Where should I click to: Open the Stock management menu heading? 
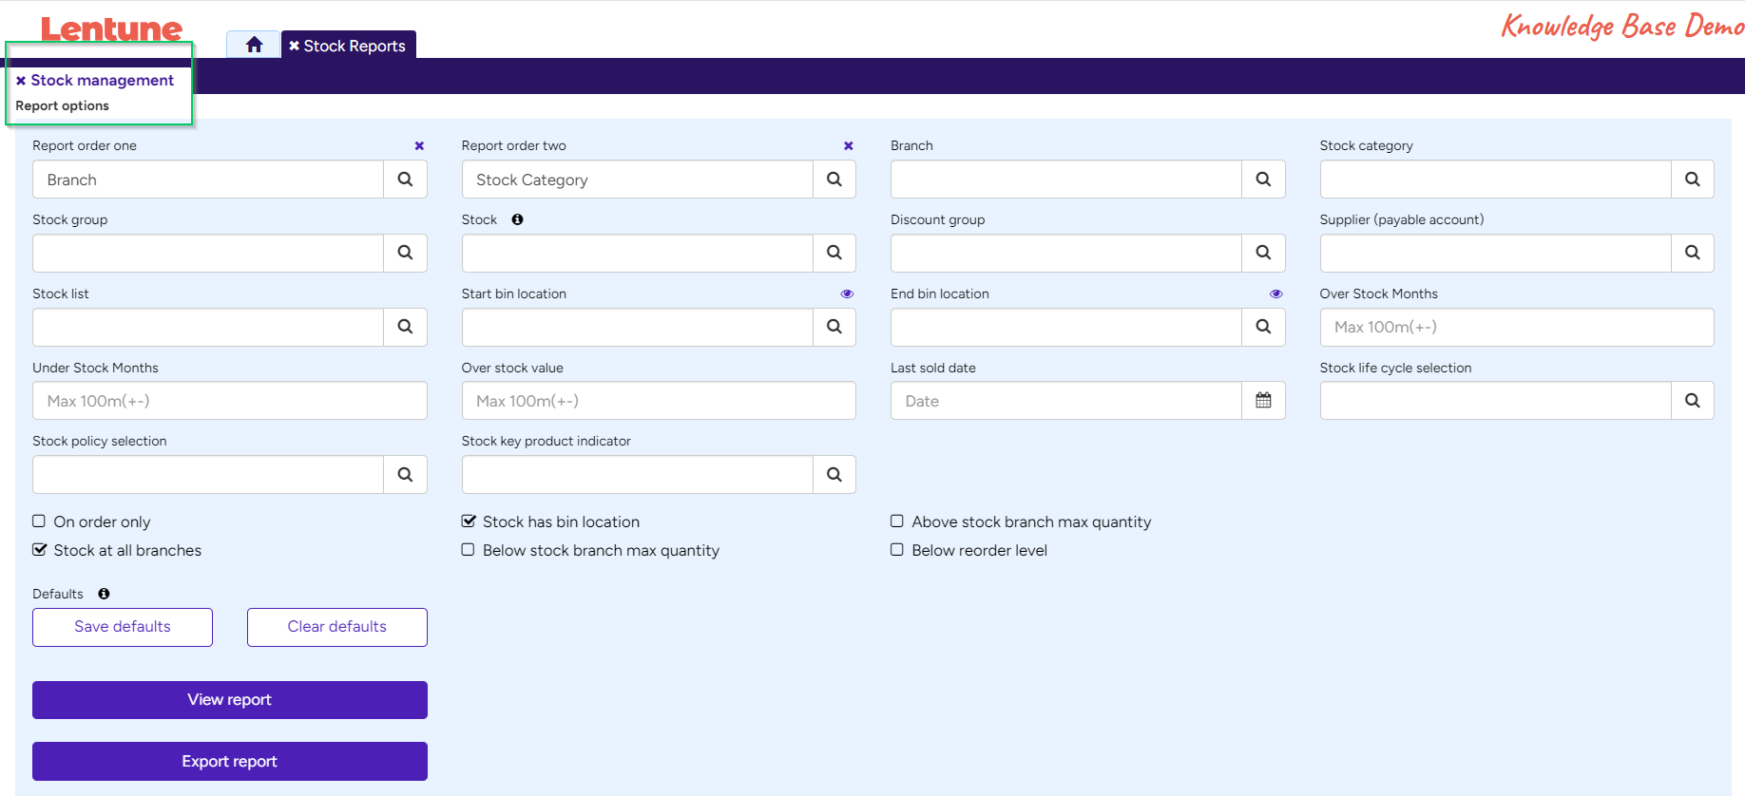coord(102,81)
